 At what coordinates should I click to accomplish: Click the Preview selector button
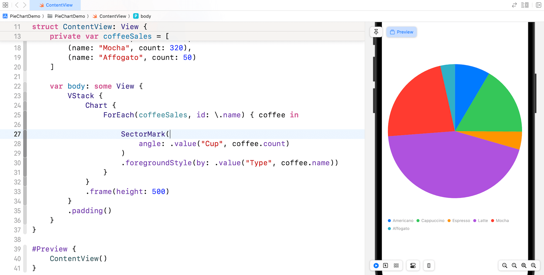401,32
